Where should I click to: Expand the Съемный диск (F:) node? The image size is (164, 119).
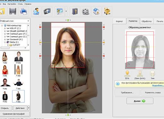[x=5, y=34]
